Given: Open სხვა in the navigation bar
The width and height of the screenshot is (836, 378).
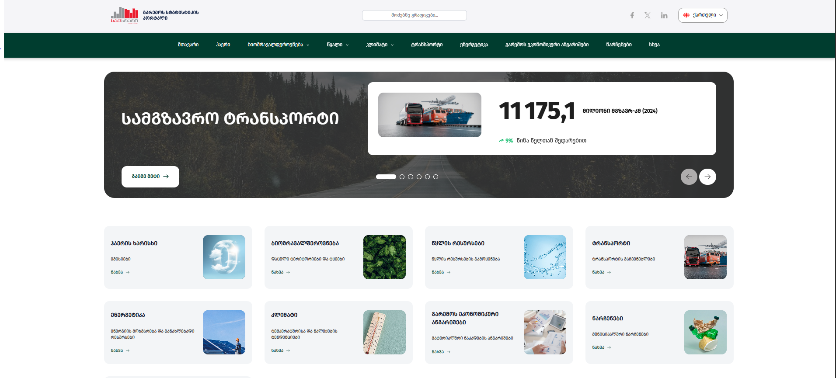Looking at the screenshot, I should coord(654,45).
